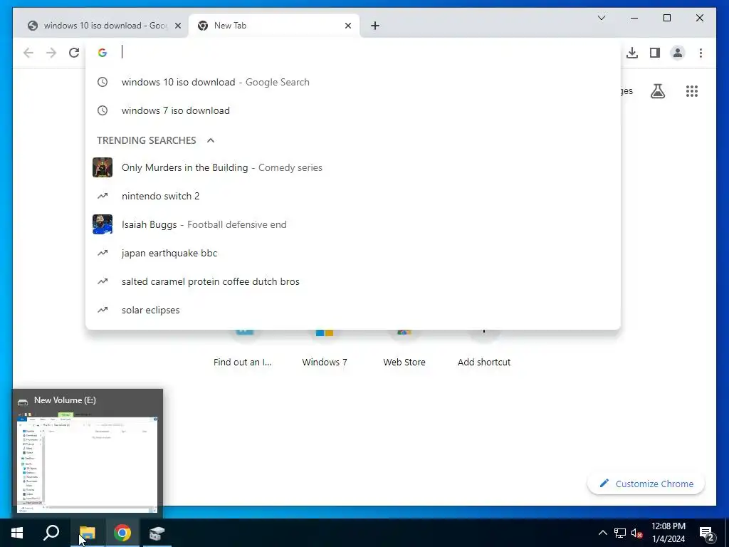This screenshot has width=729, height=547.
Task: Close the New Tab tab
Action: coord(347,26)
